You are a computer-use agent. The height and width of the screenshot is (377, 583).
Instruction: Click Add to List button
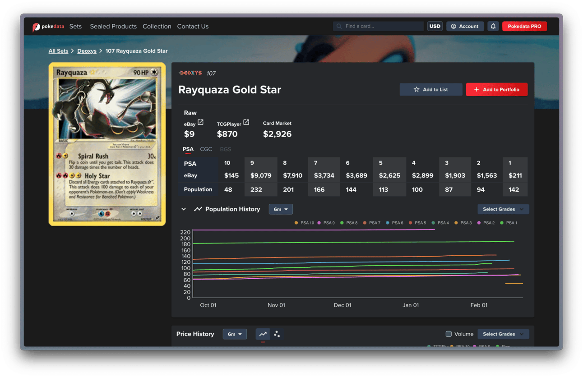click(431, 89)
